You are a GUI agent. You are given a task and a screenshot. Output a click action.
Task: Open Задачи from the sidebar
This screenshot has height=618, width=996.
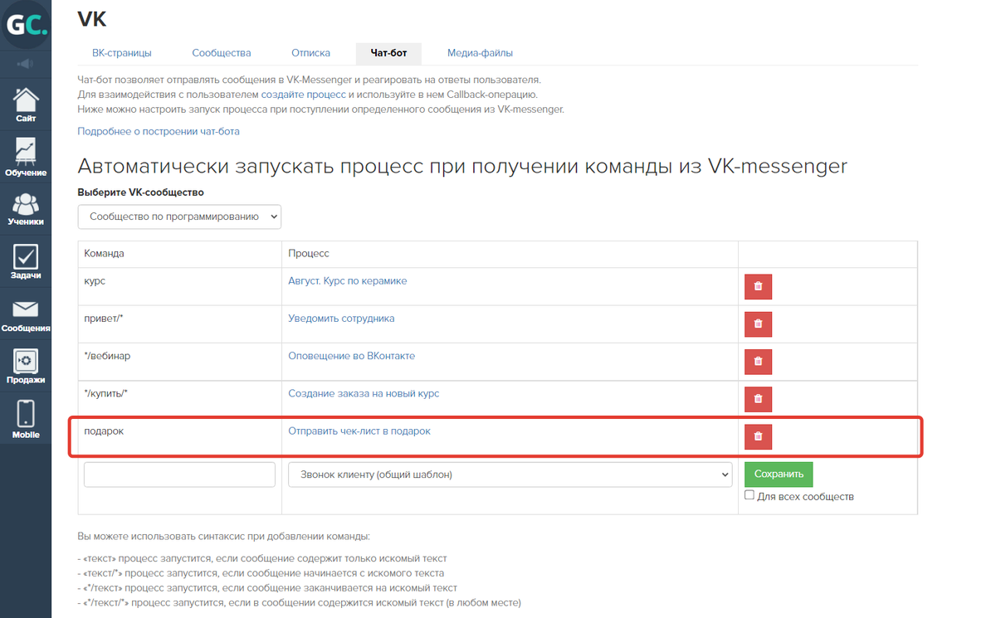point(26,261)
